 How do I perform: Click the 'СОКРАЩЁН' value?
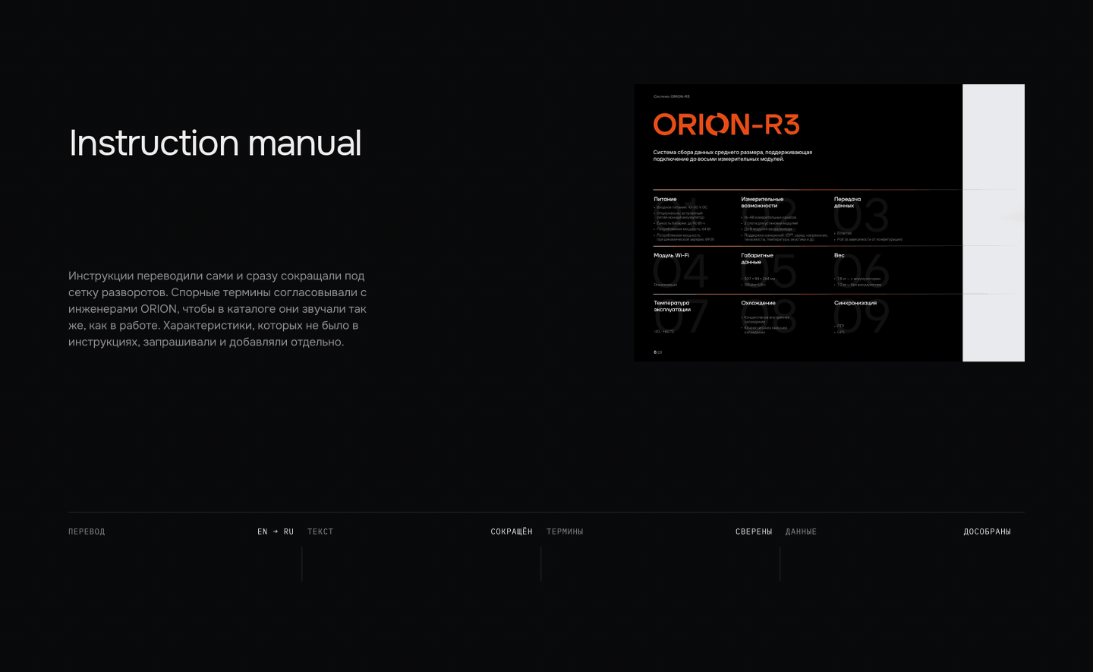tap(512, 532)
